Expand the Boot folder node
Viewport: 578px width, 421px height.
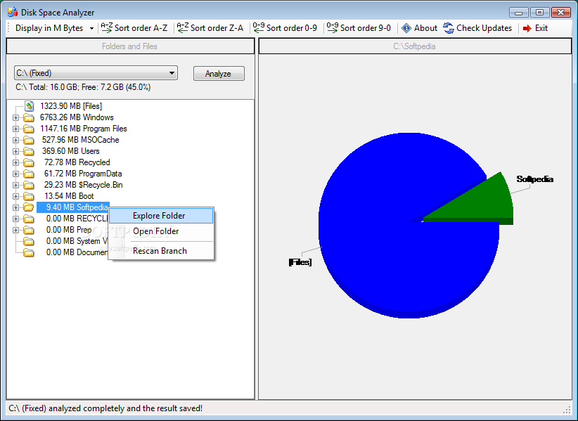tap(15, 196)
